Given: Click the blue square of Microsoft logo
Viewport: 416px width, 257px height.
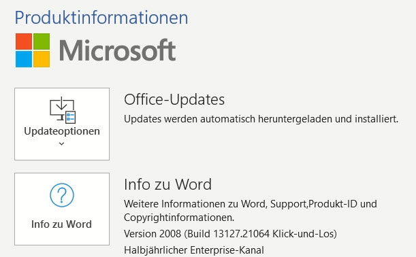Looking at the screenshot, I should click(x=24, y=59).
